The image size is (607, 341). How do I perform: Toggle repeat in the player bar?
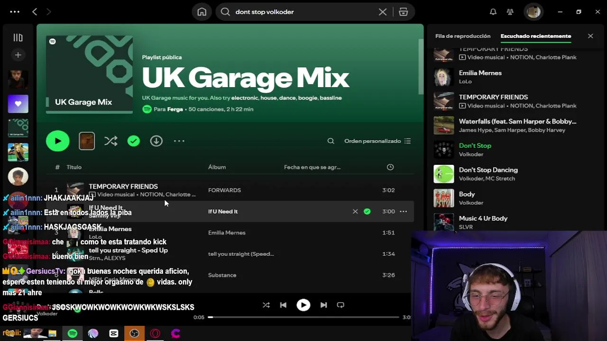coord(340,305)
